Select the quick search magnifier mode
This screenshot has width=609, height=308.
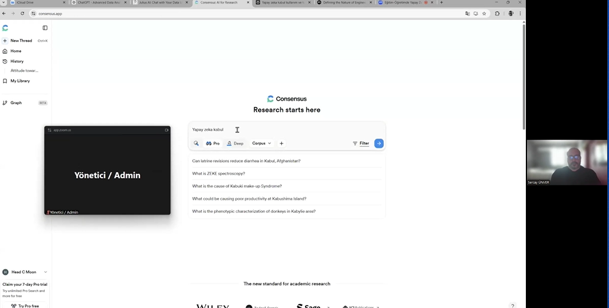click(196, 144)
